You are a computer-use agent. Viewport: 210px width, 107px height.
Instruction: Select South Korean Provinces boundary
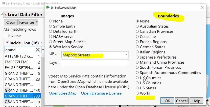click(137, 67)
